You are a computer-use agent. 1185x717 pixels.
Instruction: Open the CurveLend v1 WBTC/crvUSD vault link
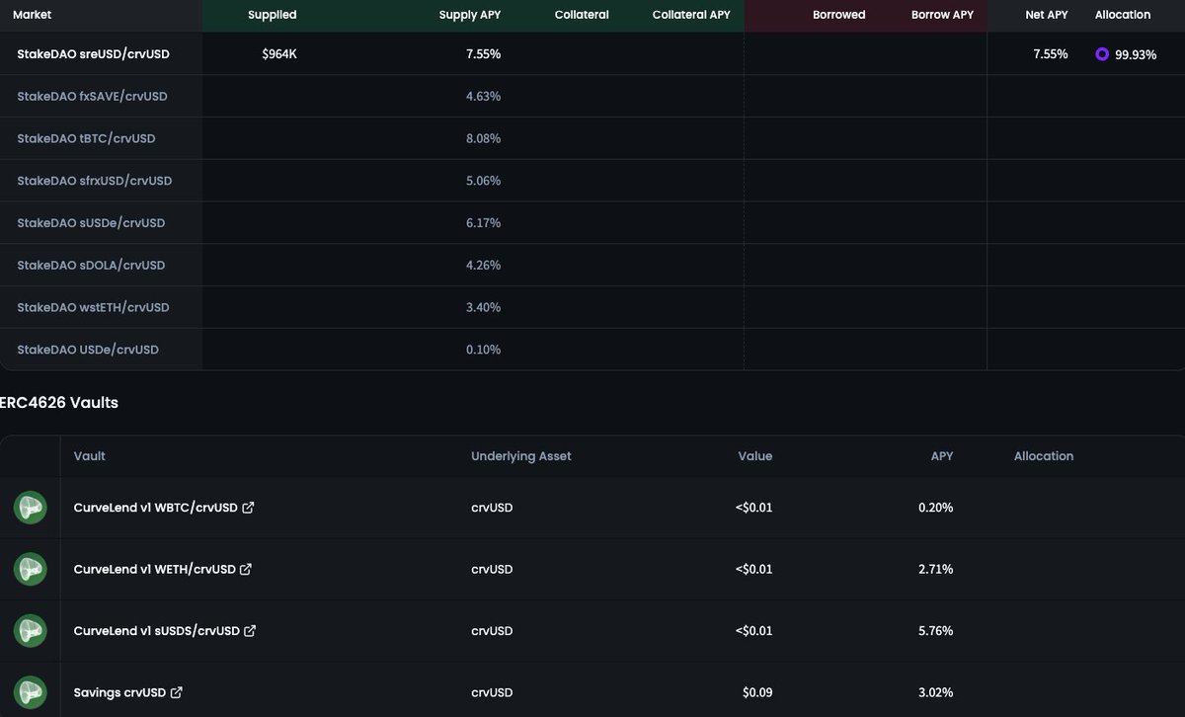pos(156,508)
